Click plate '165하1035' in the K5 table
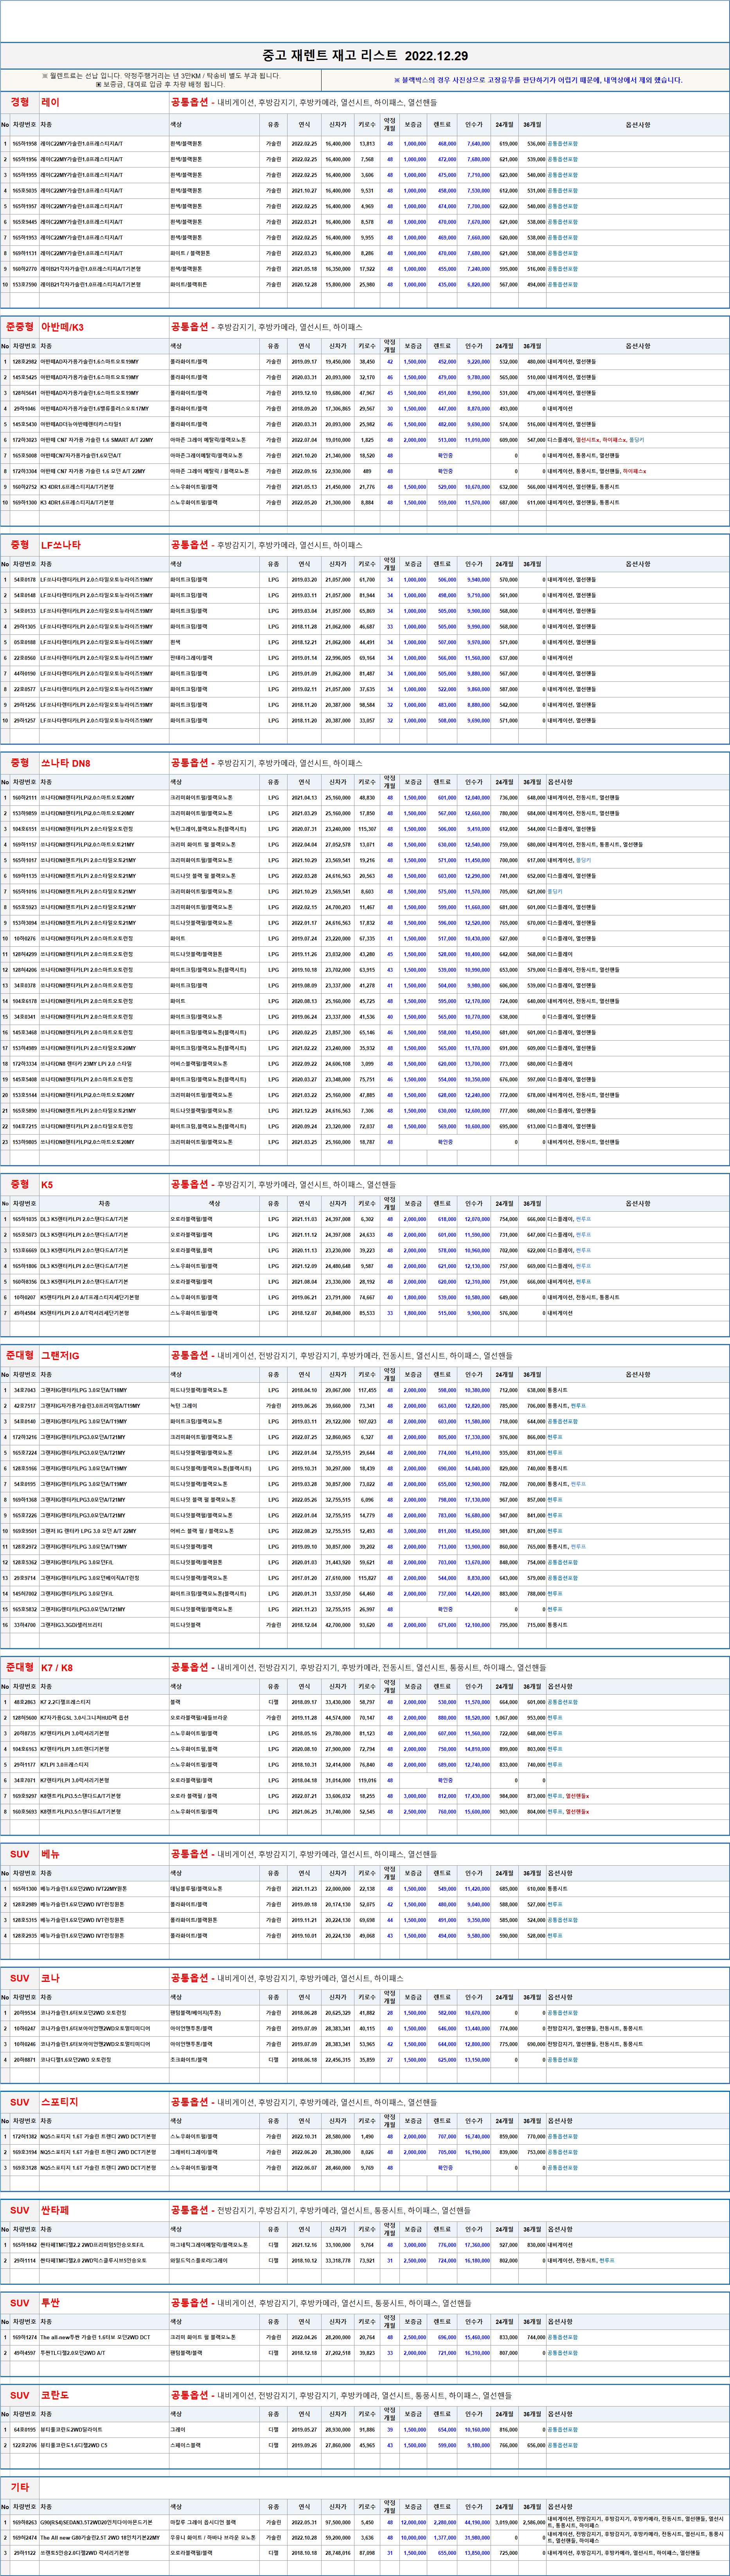Viewport: 730px width, 2576px height. [x=25, y=1219]
